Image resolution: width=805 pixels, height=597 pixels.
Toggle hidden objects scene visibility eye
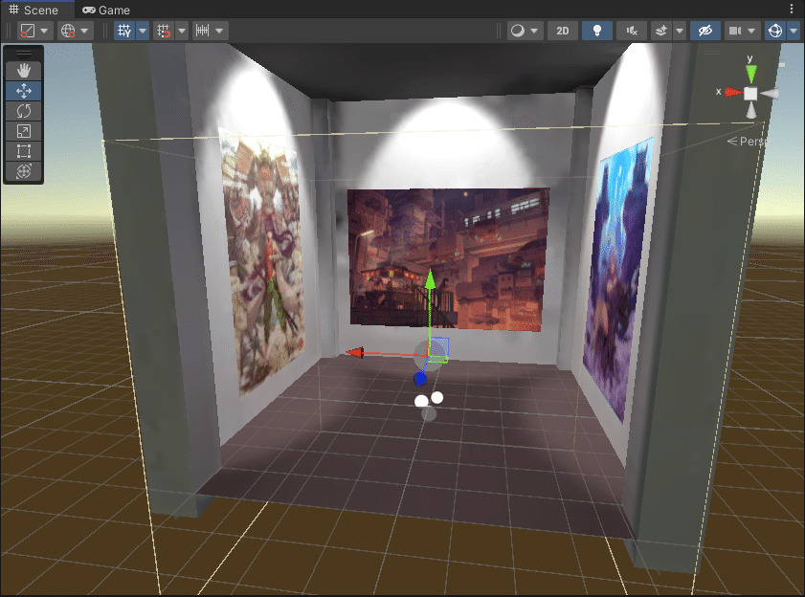pos(704,31)
